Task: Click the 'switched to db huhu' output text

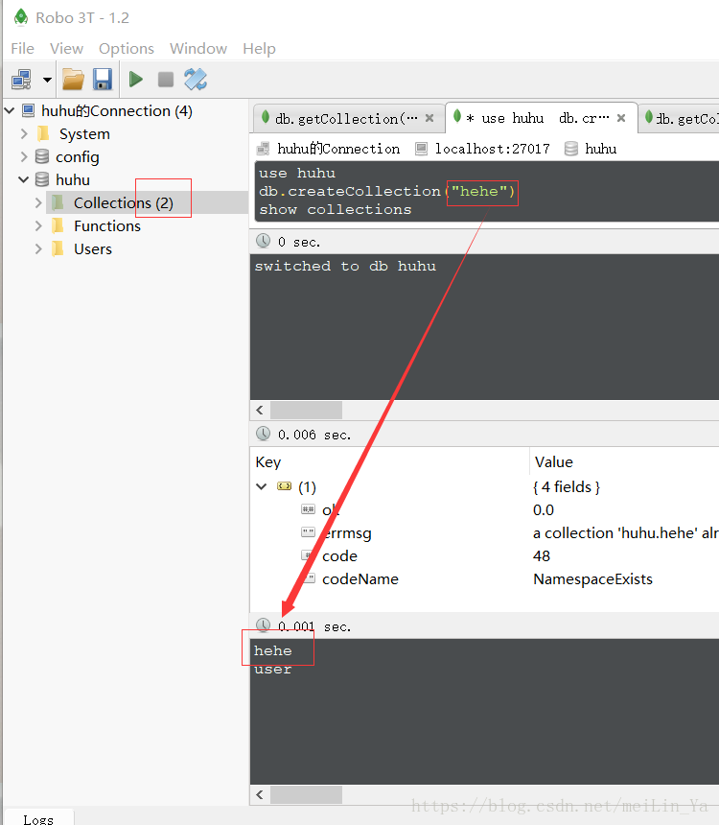Action: click(345, 267)
